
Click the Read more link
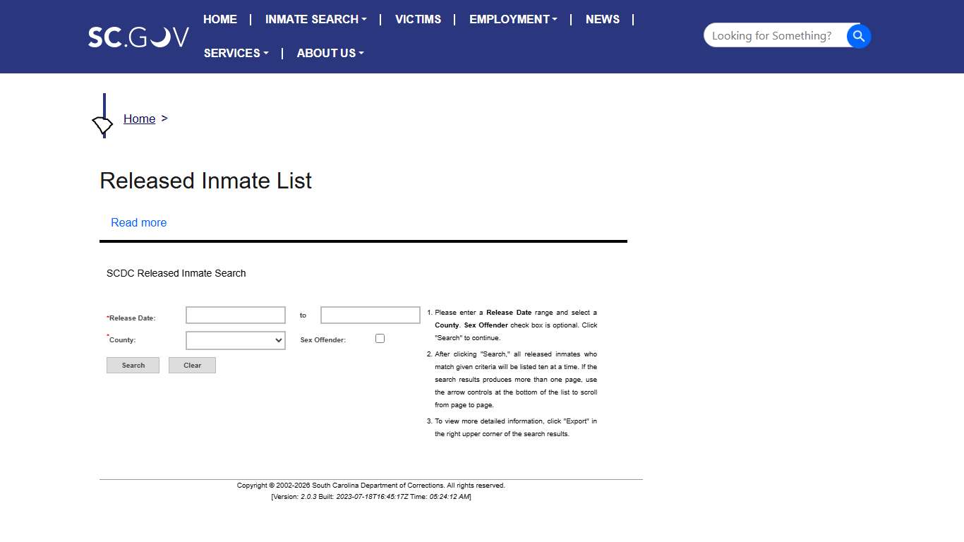click(x=138, y=222)
